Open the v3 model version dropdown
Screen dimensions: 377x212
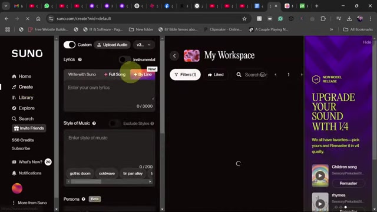pyautogui.click(x=143, y=45)
